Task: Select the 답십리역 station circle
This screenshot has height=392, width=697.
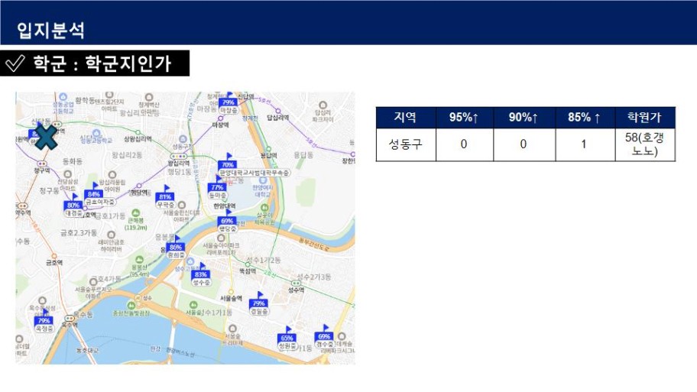Action: coord(278,111)
